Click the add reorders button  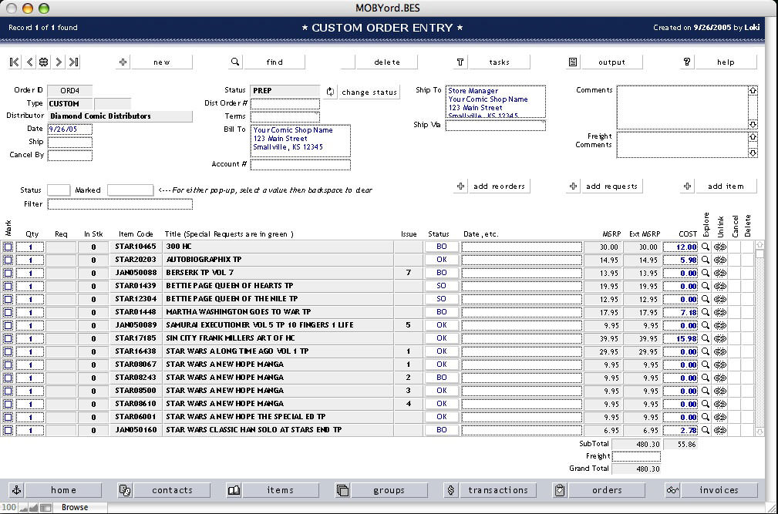[499, 186]
